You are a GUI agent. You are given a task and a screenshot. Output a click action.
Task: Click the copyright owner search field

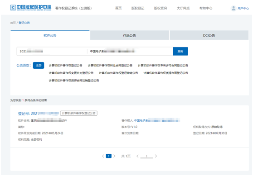coord(130,52)
